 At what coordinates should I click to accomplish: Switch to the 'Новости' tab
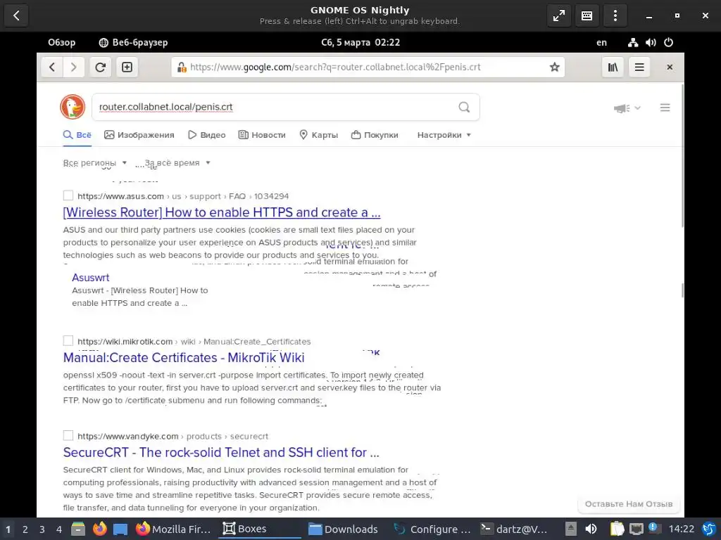[x=262, y=135]
